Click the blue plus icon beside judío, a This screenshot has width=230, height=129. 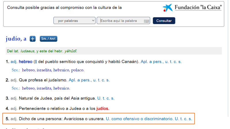coord(32,39)
